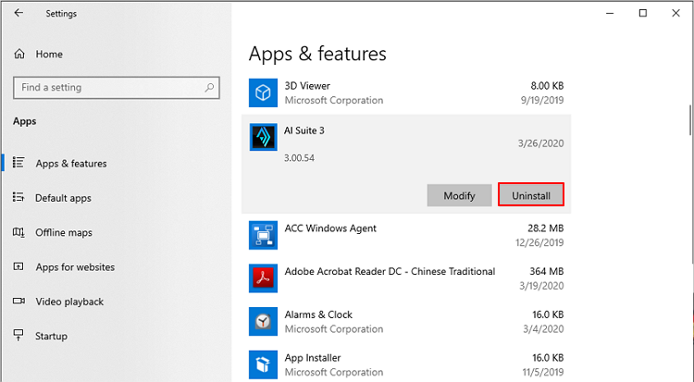This screenshot has width=694, height=382.
Task: Open the Startup settings page
Action: coord(51,336)
